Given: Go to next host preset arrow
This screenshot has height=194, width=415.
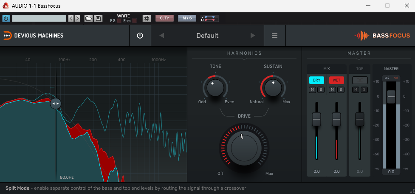Looking at the screenshot, I should 77,19.
